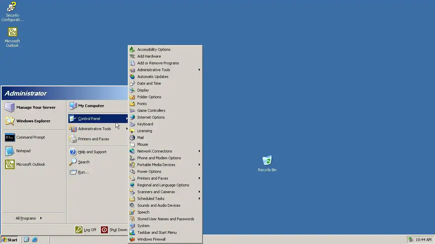Choose Run... in Start menu

point(98,172)
